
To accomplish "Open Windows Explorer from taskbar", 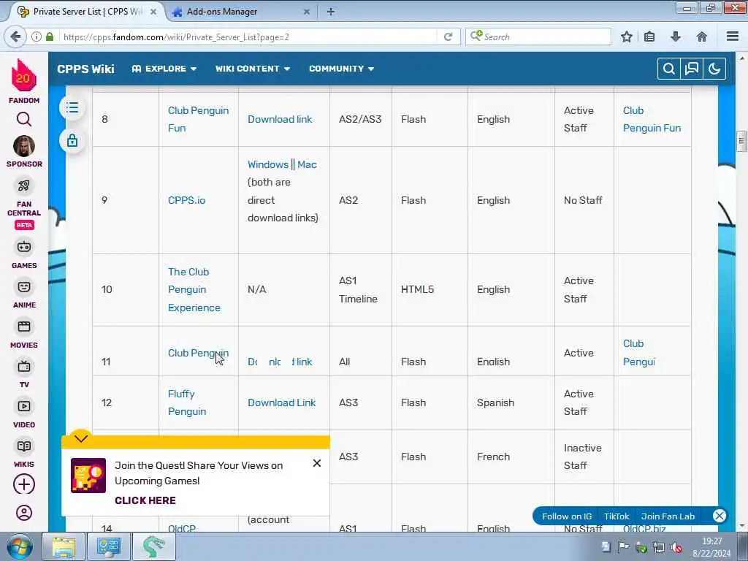I will [64, 546].
